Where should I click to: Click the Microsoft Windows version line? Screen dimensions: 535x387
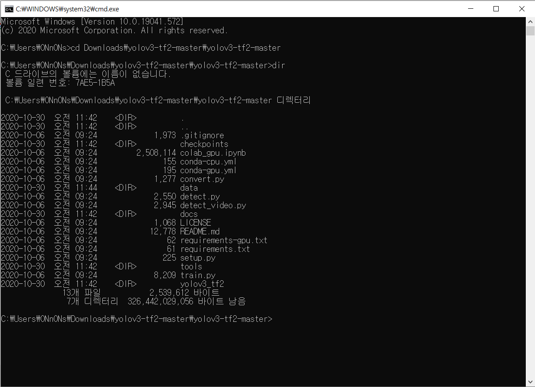92,21
